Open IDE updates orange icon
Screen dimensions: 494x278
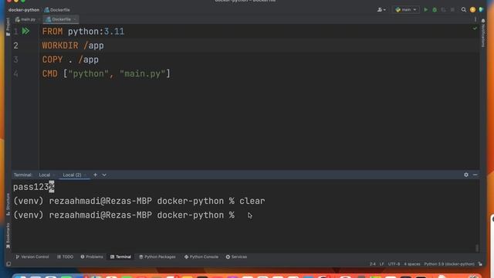point(472,10)
